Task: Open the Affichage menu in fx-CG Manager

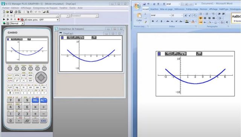Action: [26, 8]
